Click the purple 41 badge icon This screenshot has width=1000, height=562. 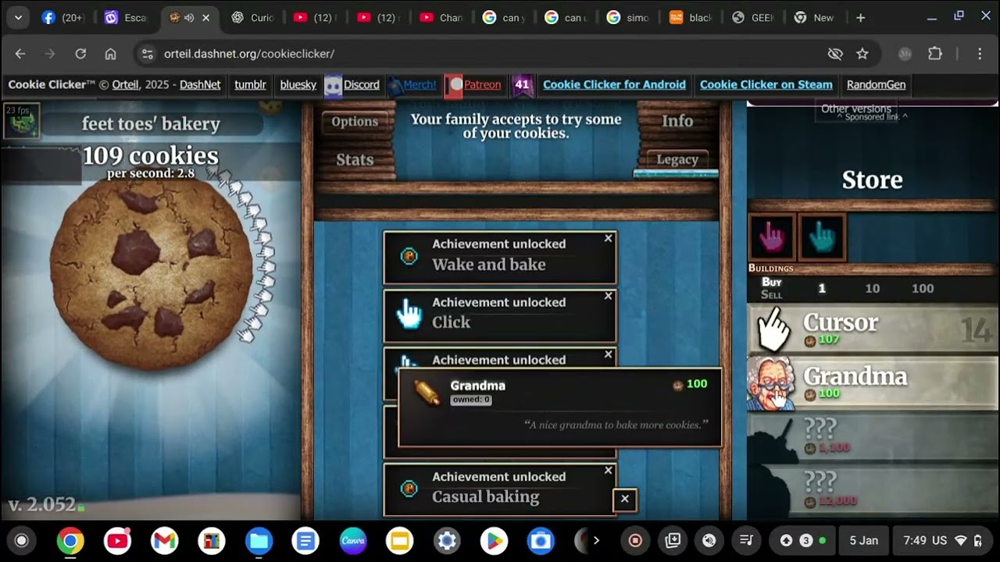(x=523, y=85)
